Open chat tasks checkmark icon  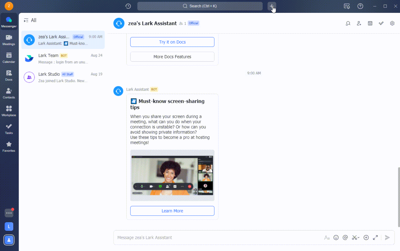tap(381, 23)
